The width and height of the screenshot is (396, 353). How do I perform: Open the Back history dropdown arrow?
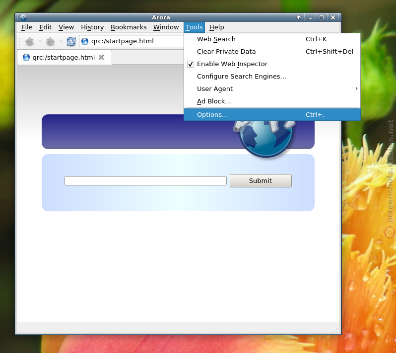coord(40,41)
